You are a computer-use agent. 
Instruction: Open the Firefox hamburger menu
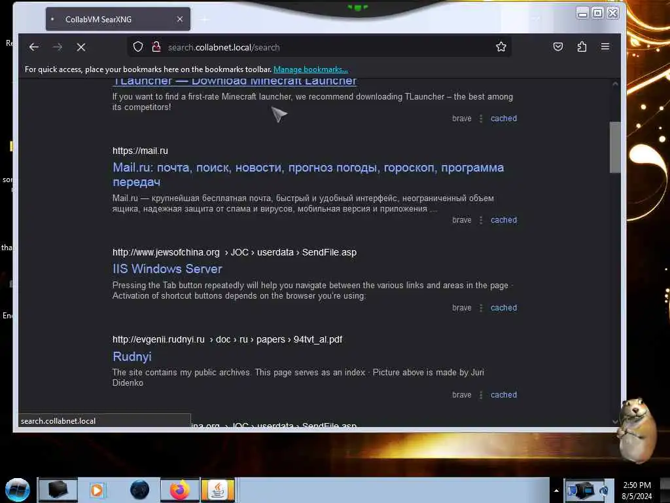coord(605,47)
